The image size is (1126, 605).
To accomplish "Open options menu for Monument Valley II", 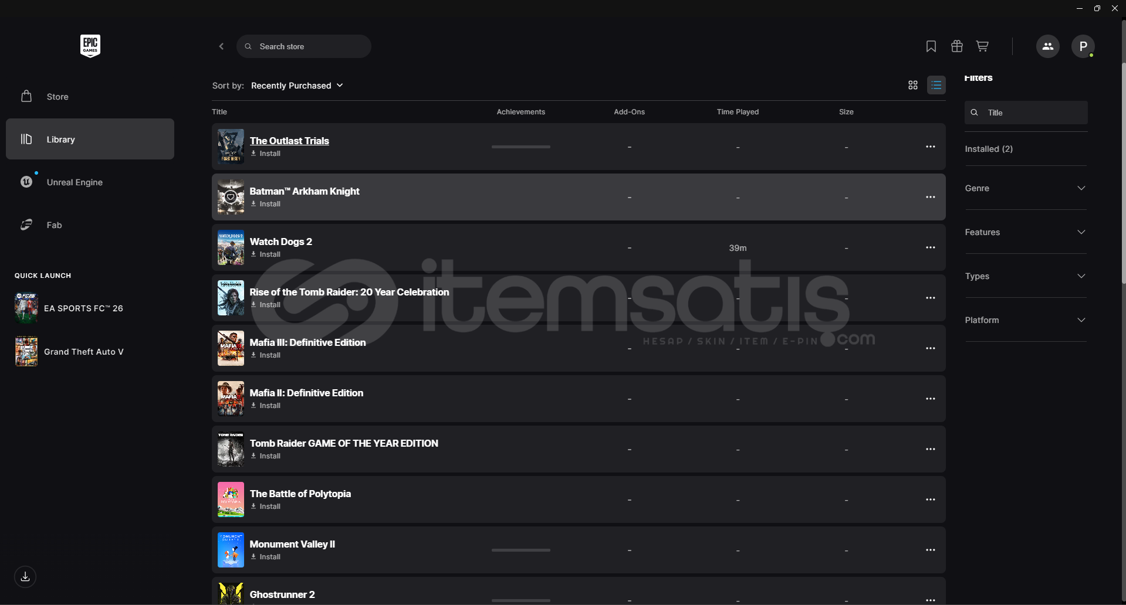I will click(931, 550).
